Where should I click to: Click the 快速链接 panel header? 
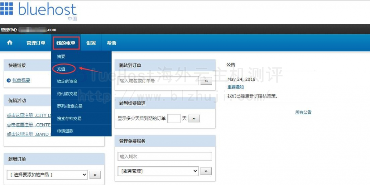[27, 65]
